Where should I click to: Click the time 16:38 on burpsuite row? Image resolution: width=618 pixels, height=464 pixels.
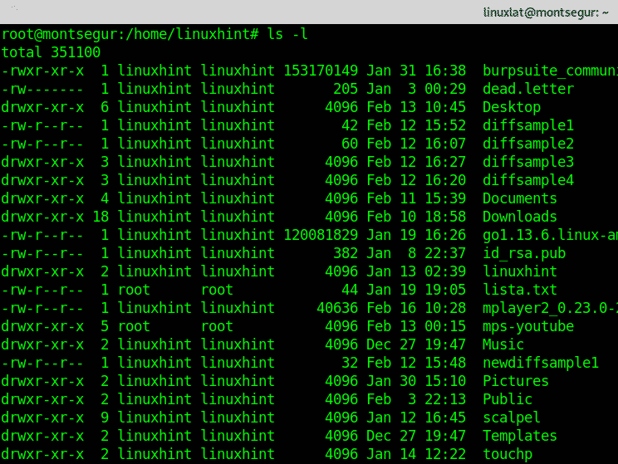pyautogui.click(x=445, y=71)
